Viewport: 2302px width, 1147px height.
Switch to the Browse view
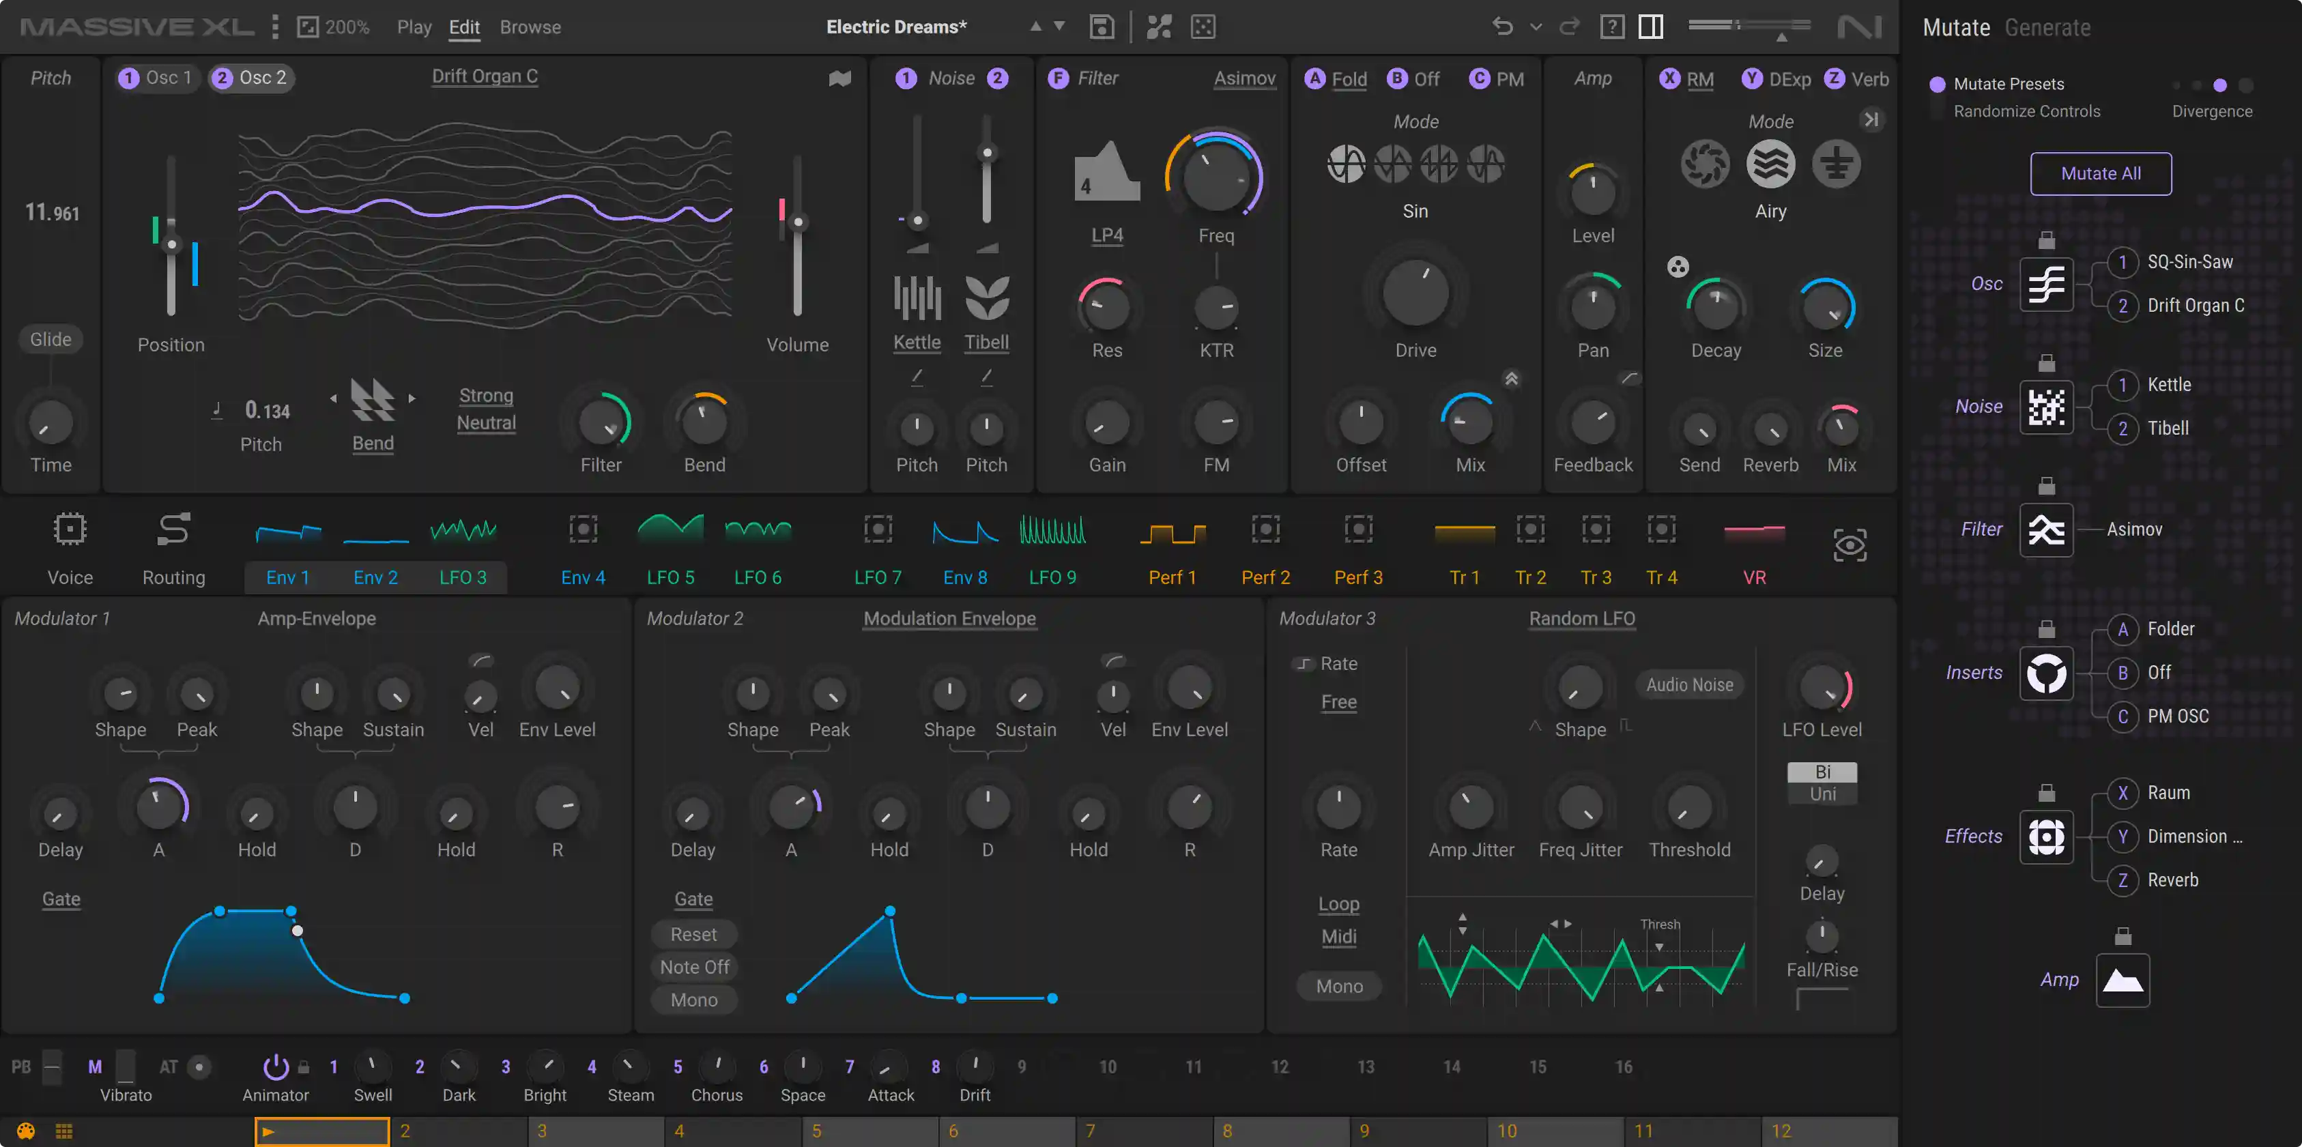click(530, 27)
